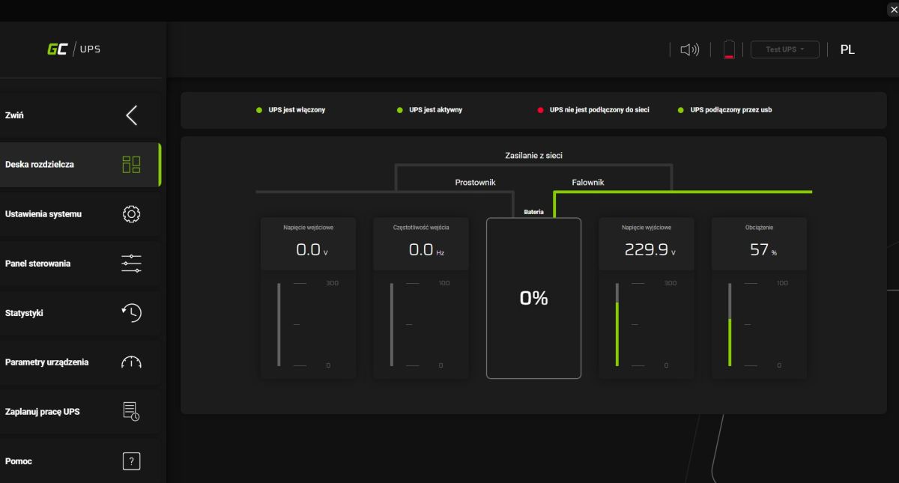Click the help question mark icon

[131, 461]
